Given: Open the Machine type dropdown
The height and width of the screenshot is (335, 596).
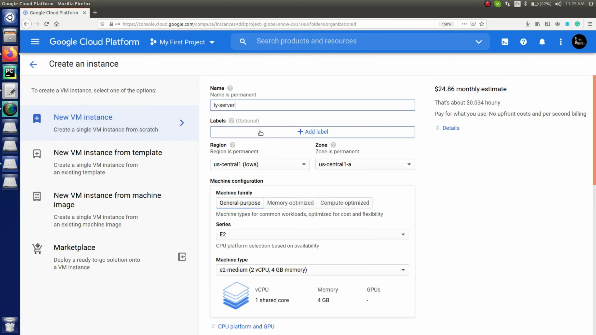Looking at the screenshot, I should 312,270.
